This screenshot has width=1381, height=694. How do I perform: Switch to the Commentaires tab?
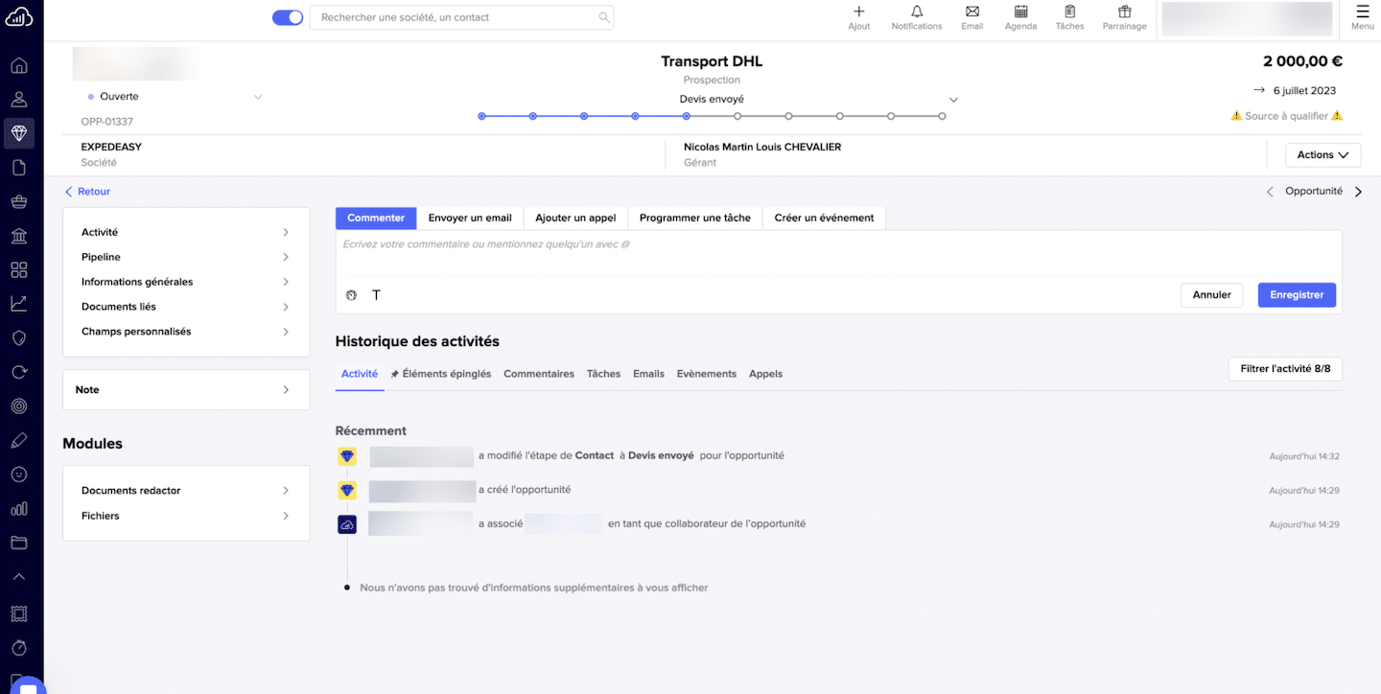tap(538, 374)
